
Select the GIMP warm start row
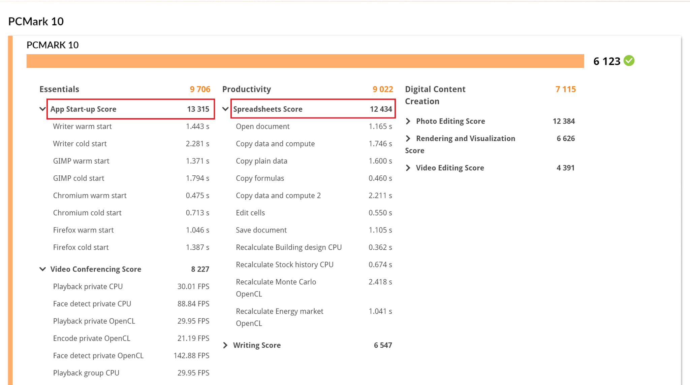[x=131, y=161]
